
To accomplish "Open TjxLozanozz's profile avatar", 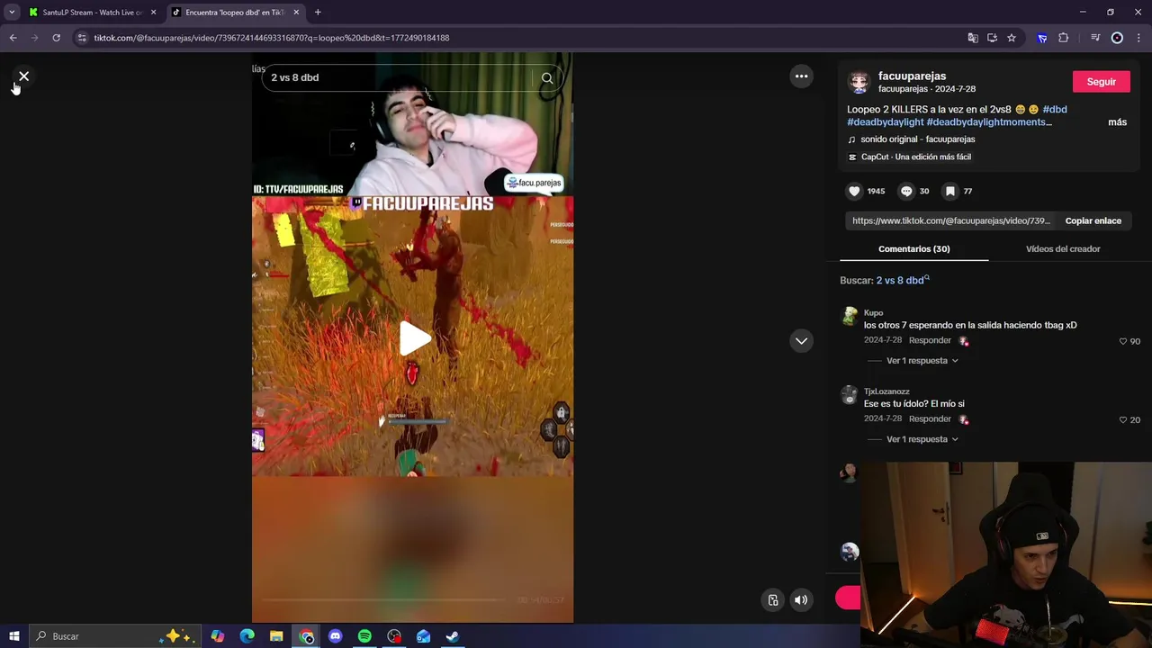I will click(x=849, y=394).
